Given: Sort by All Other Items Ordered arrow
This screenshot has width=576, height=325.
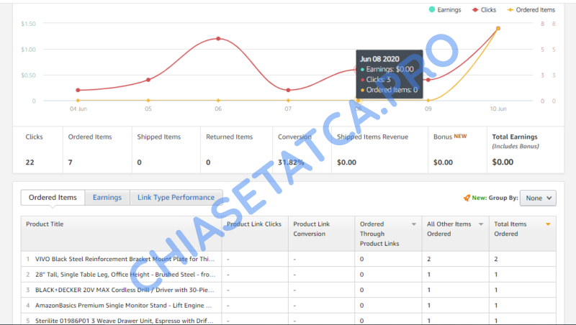Looking at the screenshot, I should pos(481,224).
